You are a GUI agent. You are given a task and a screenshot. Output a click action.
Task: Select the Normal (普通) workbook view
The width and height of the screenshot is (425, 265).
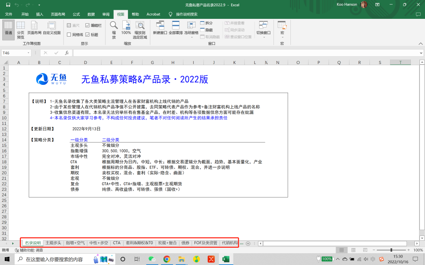pos(8,30)
